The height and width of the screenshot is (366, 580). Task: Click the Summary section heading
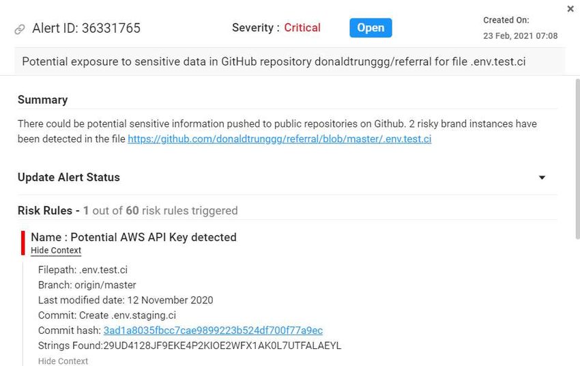42,100
